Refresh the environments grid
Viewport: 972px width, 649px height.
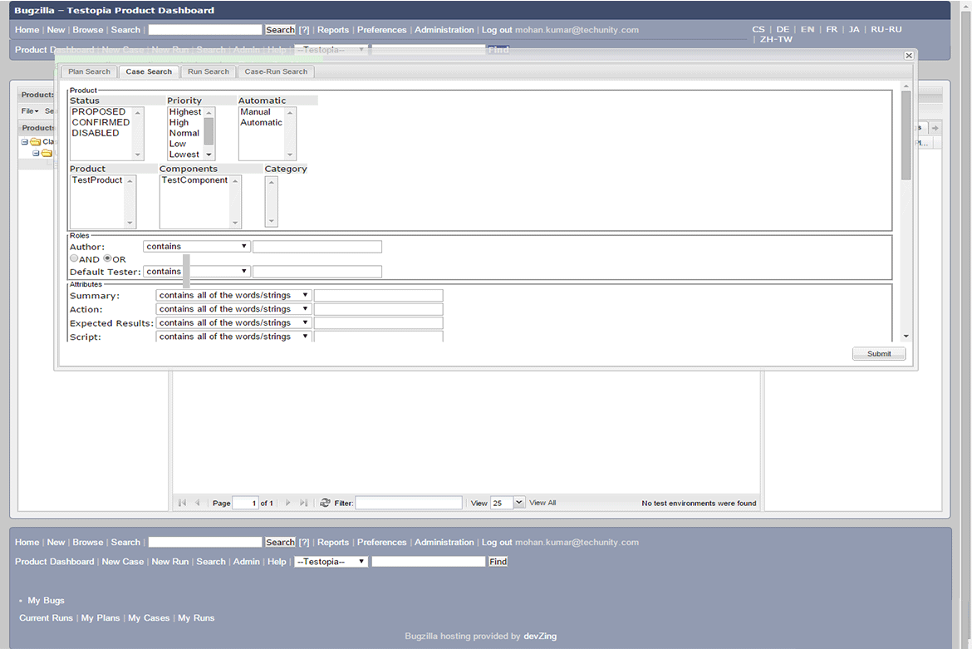pos(325,503)
